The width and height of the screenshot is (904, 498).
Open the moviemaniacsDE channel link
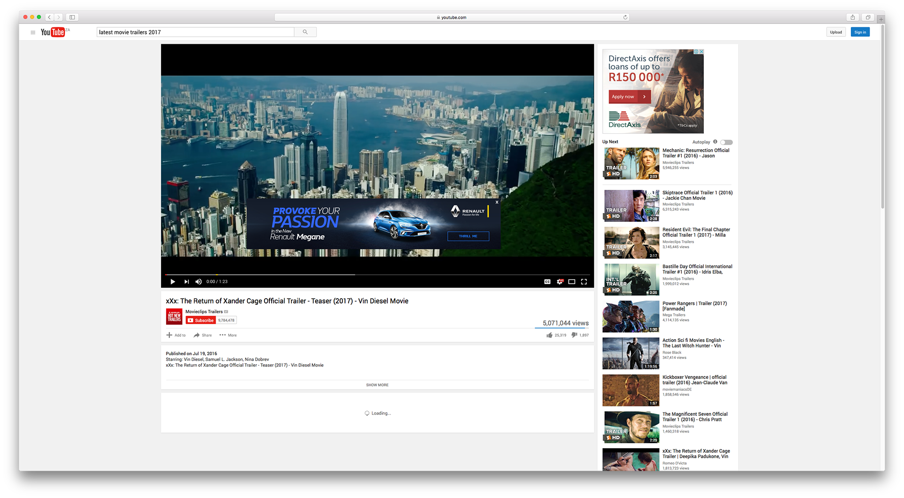click(677, 390)
